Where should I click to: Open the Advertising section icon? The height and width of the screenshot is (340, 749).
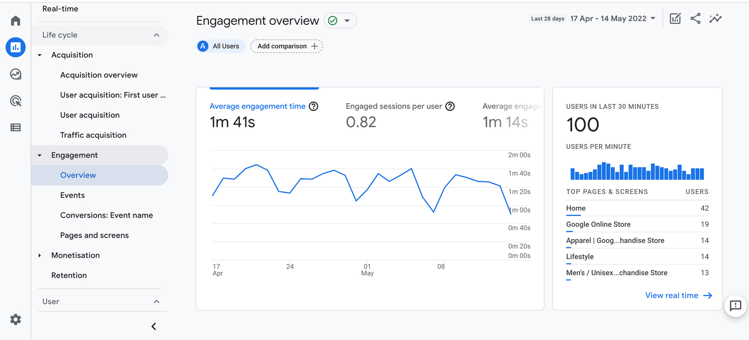pos(15,101)
